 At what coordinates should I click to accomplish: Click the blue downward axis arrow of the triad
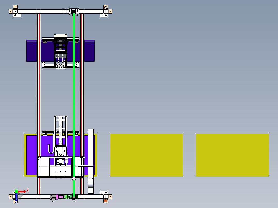coord(16,197)
